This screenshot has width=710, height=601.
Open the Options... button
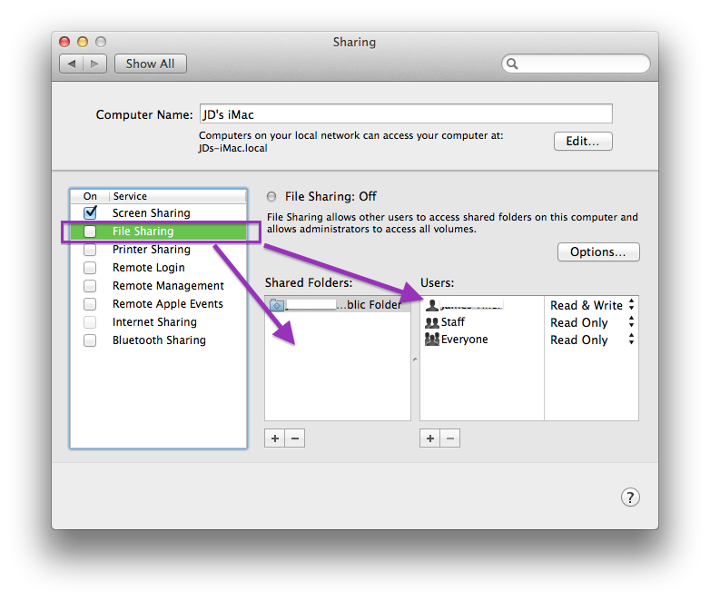tap(598, 251)
